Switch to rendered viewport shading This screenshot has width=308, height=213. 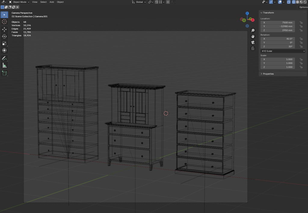(x=305, y=2)
